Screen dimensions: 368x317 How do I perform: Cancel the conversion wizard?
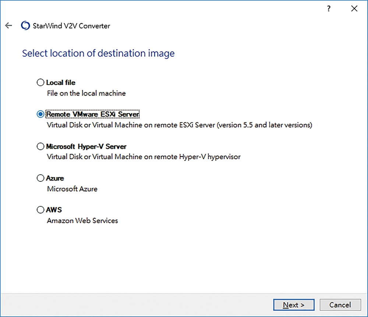click(340, 305)
